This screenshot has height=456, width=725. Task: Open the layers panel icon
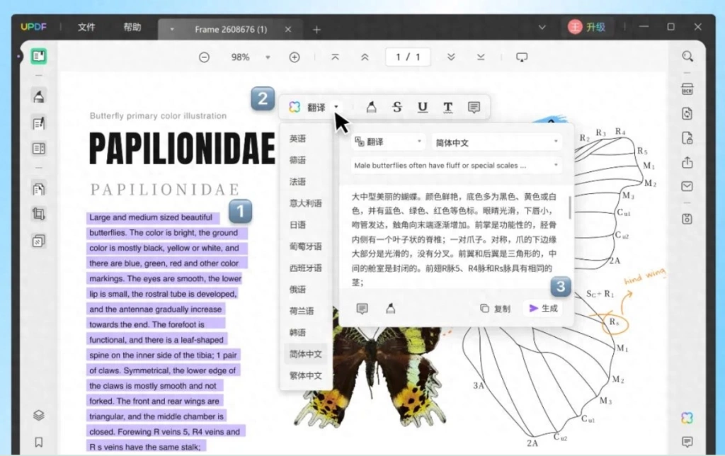coord(39,415)
